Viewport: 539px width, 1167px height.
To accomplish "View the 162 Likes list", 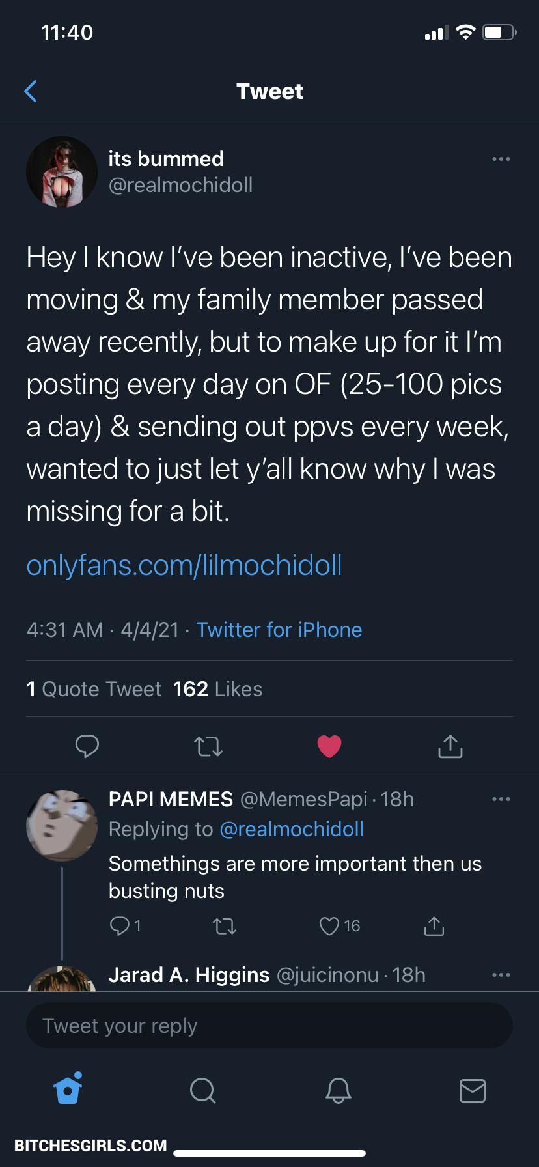I will [x=217, y=689].
